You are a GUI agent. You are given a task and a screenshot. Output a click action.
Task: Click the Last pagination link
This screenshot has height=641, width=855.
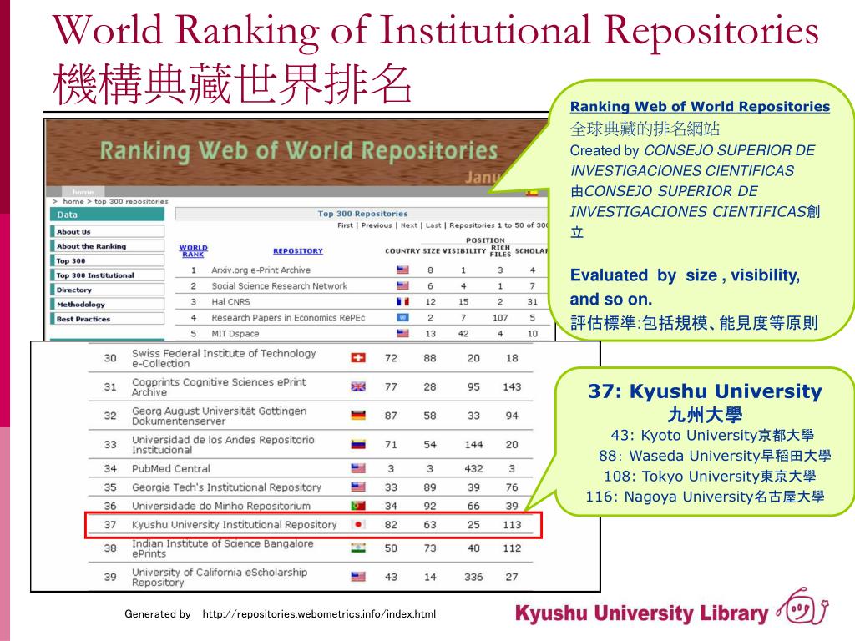(433, 225)
